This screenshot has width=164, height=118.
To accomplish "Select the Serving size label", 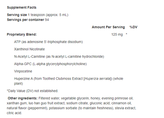I will [17, 15].
